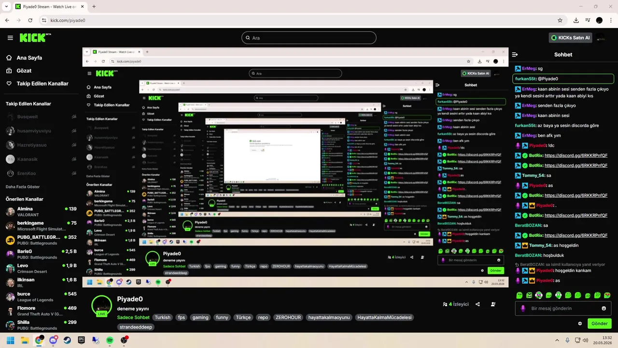Click the 4 İzleyici viewer count
The width and height of the screenshot is (618, 348).
click(456, 304)
